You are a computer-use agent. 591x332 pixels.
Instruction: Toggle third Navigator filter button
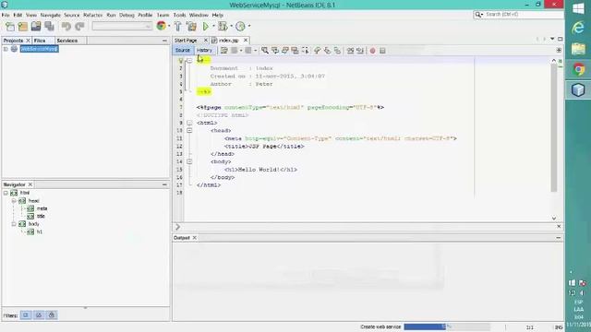(x=52, y=315)
